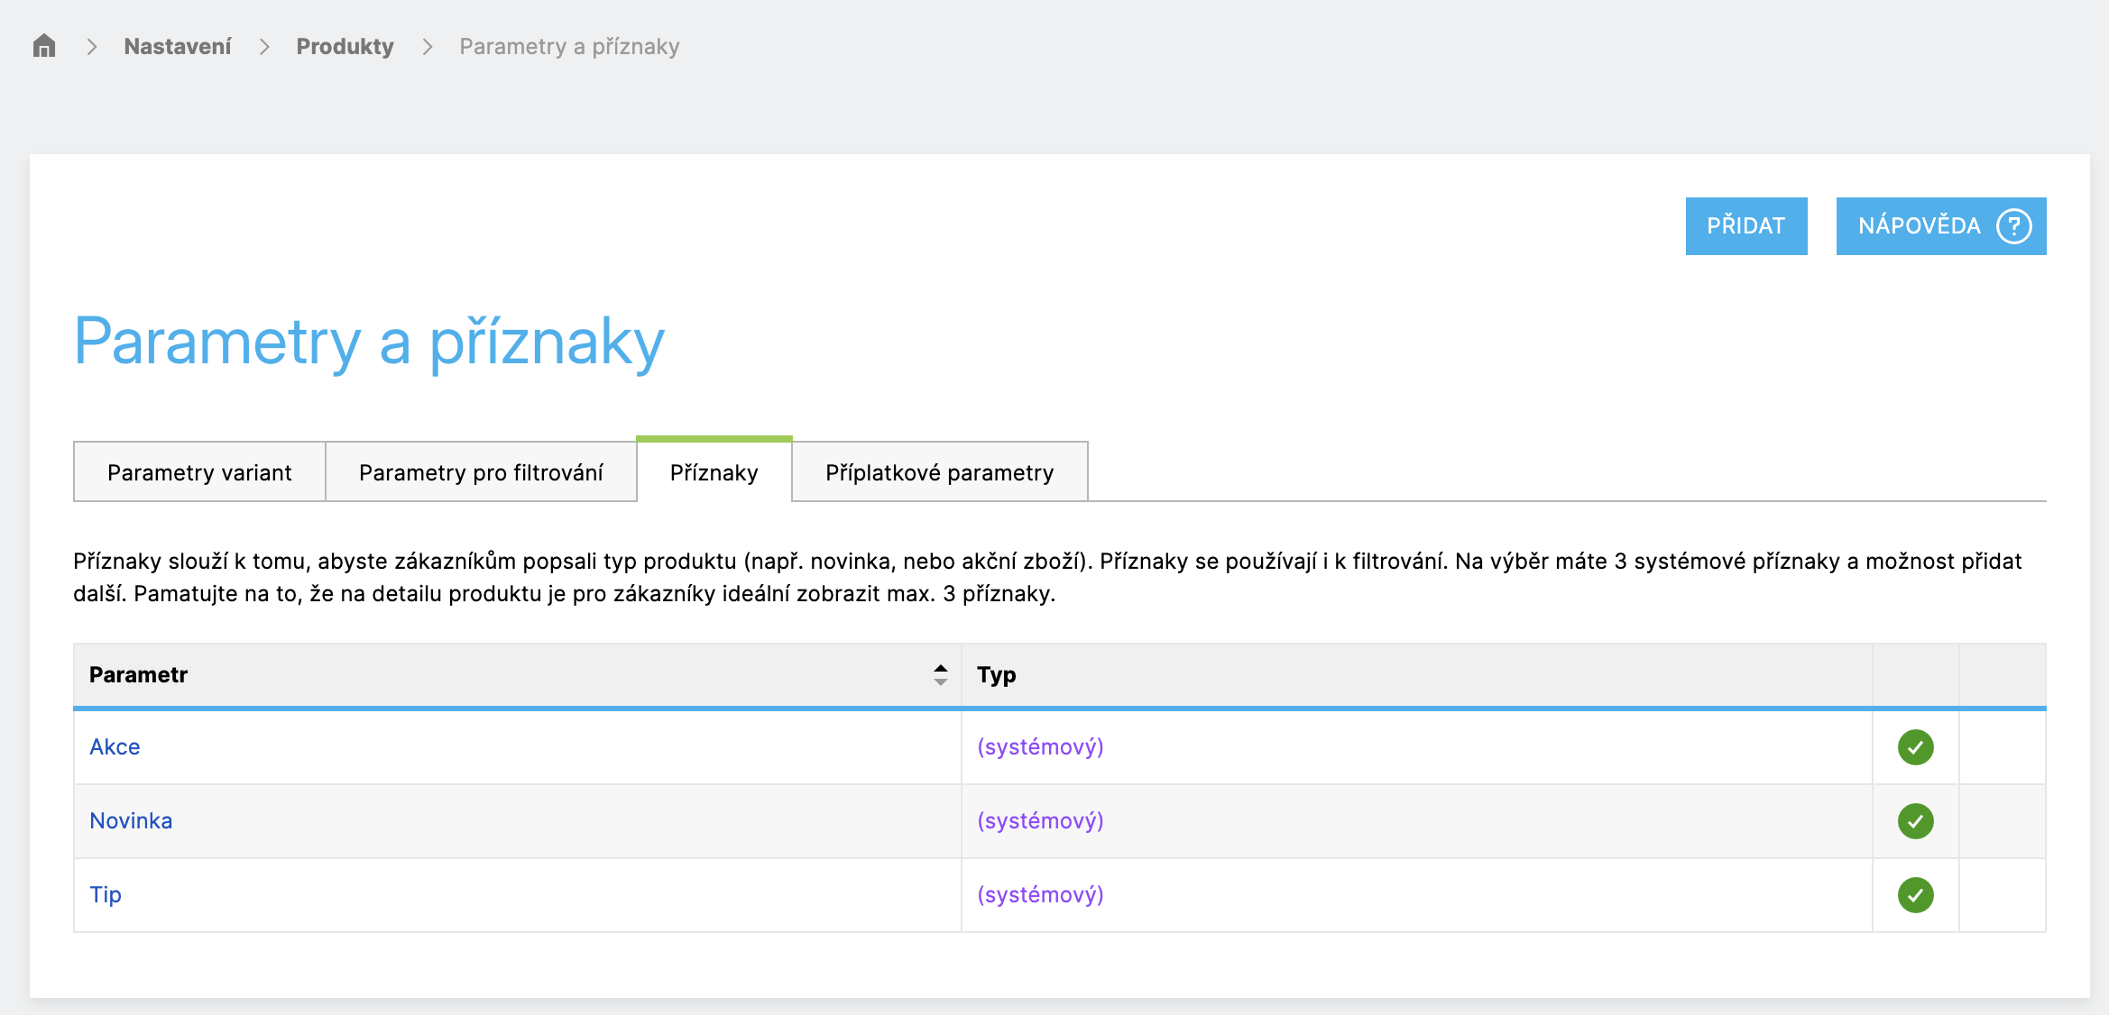2109x1015 pixels.
Task: Toggle the green checkmark for Tip
Action: [x=1915, y=895]
